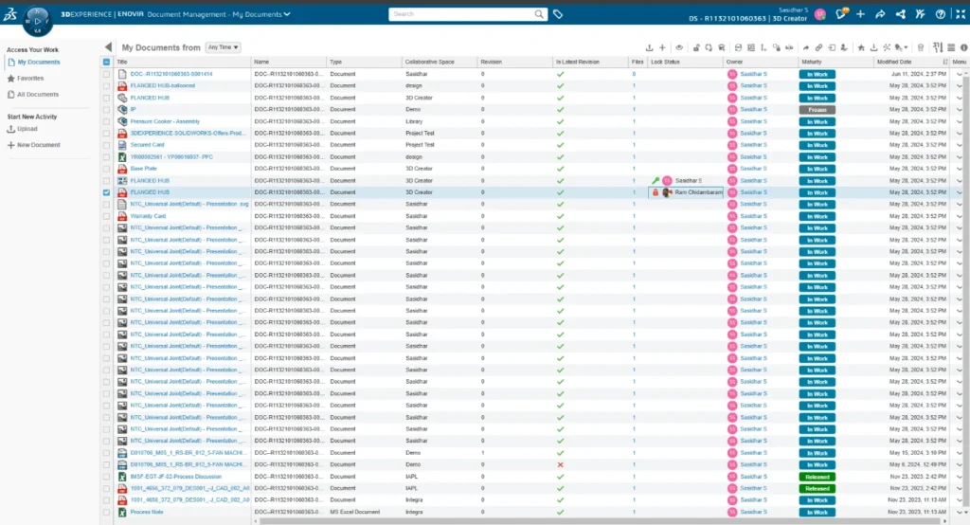Click New Document link

(38, 145)
